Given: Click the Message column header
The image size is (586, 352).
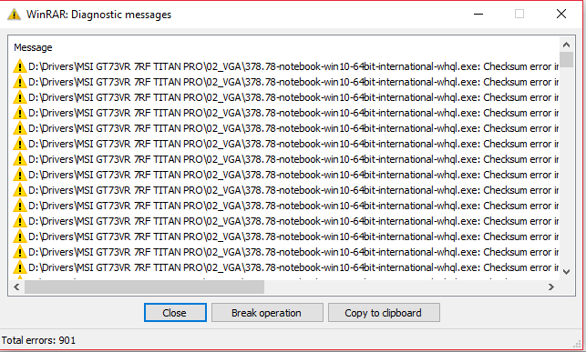Looking at the screenshot, I should coord(33,47).
